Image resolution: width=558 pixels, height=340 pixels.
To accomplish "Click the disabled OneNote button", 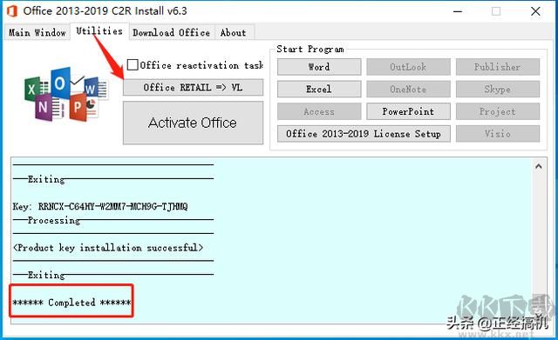I will pos(409,89).
